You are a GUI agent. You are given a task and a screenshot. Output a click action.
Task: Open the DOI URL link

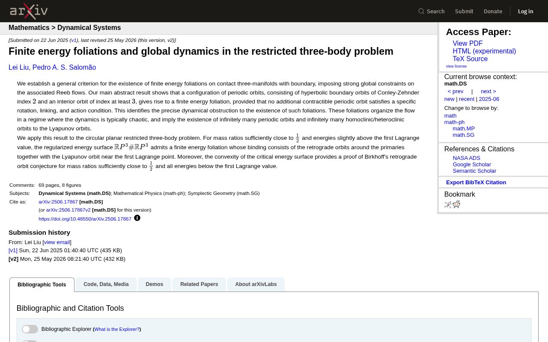pos(85,219)
